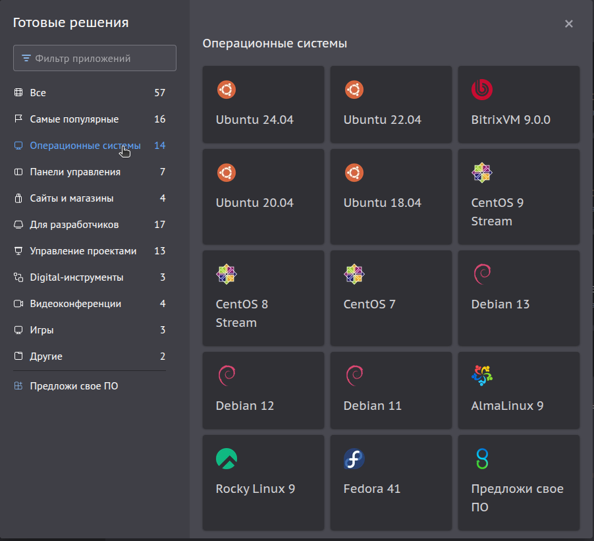Click the Ubuntu 20.04 logo icon

[226, 173]
